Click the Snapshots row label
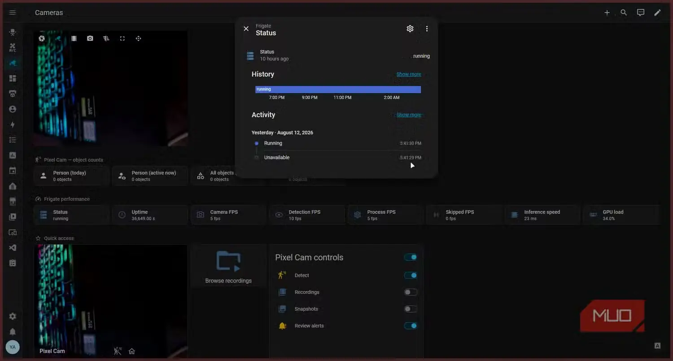The width and height of the screenshot is (673, 361). click(306, 309)
